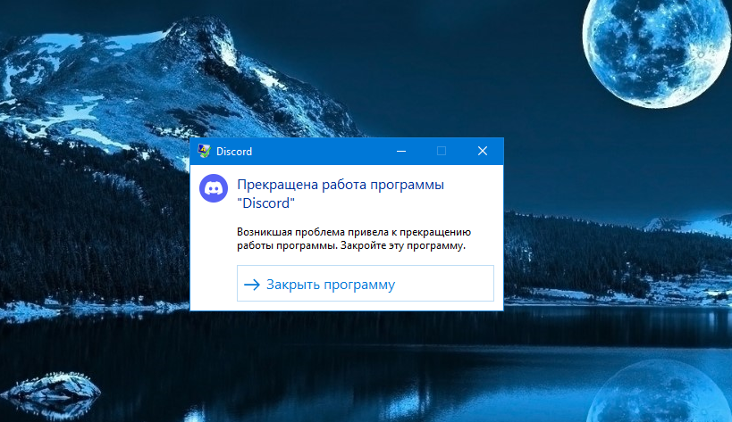Click the "Закрыть программу" button

pos(365,283)
